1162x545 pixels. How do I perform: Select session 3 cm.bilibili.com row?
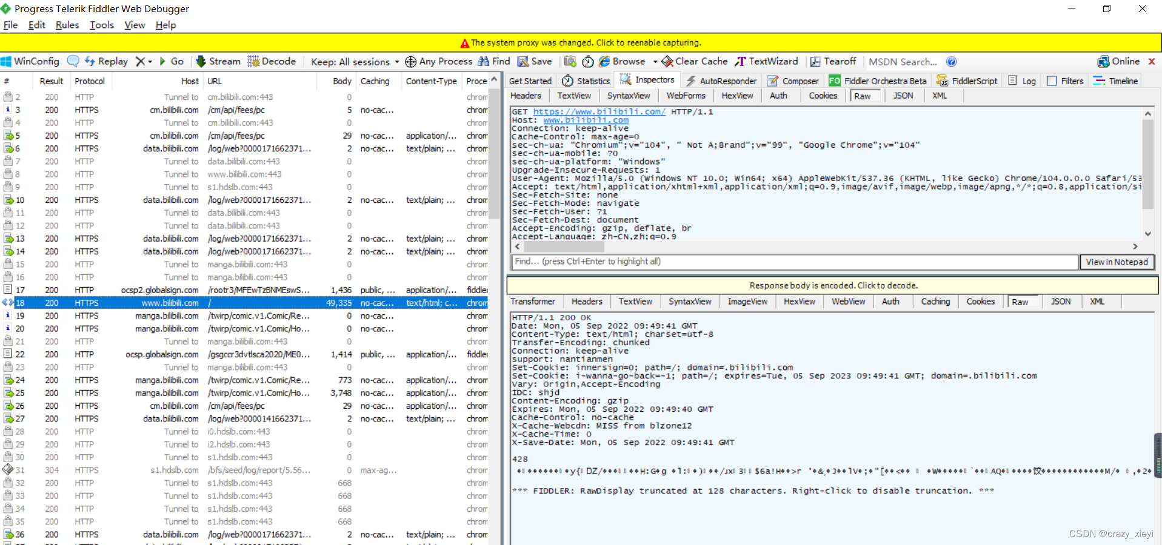tap(244, 110)
